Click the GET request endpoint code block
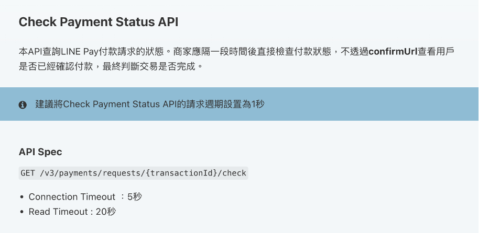479x233 pixels. (134, 173)
